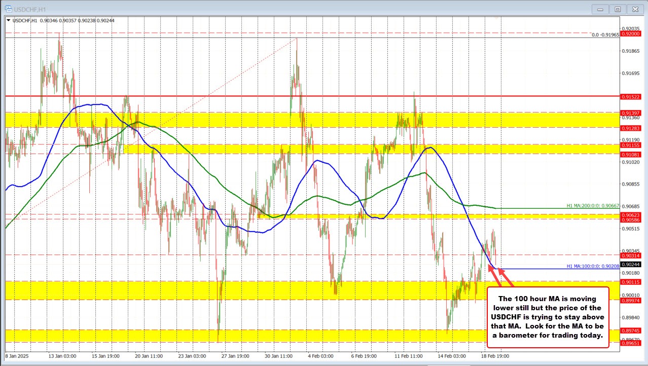Select the 100 hour MA annotation text box

coord(548,317)
